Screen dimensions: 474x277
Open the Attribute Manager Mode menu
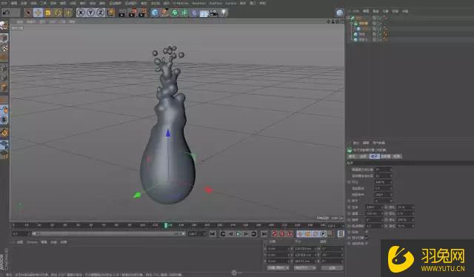point(356,143)
